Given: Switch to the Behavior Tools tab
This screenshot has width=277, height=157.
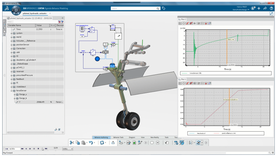Looking at the screenshot, I should (x=118, y=137).
